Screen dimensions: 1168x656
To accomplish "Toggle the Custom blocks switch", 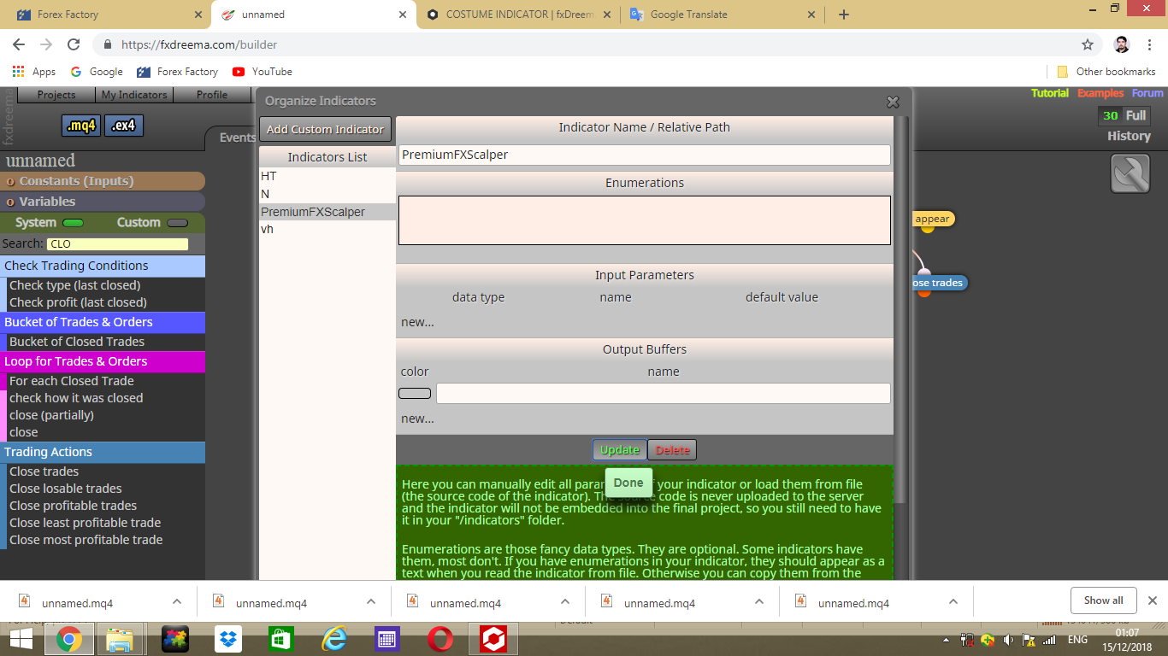I will coord(178,223).
